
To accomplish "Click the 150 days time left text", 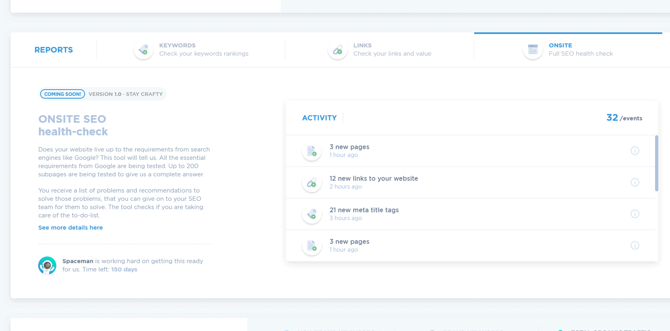I will (124, 270).
